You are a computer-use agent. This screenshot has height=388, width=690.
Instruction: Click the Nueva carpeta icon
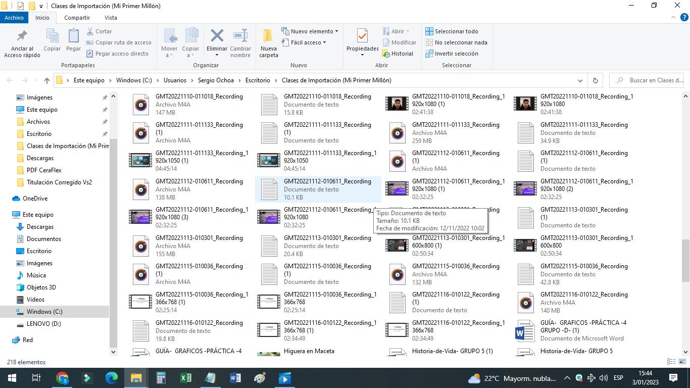(268, 36)
